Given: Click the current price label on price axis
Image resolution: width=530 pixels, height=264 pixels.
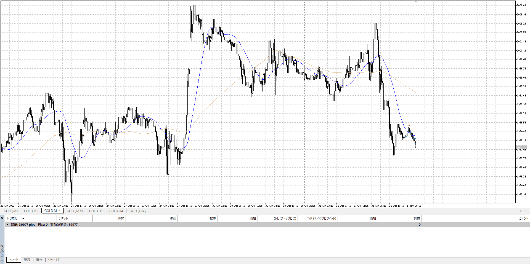Looking at the screenshot, I should (521, 147).
